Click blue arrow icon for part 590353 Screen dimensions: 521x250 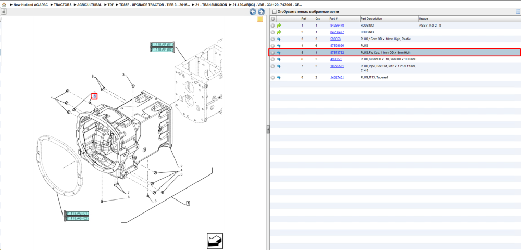[279, 39]
